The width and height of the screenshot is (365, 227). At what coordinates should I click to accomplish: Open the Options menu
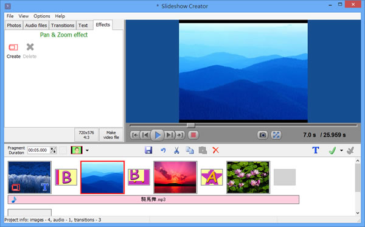click(42, 16)
